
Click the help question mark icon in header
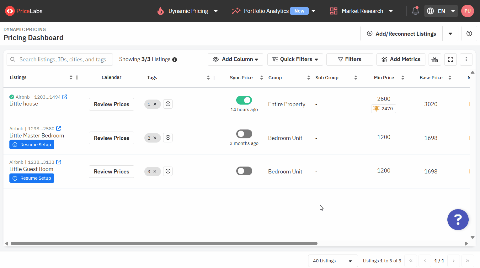click(469, 33)
